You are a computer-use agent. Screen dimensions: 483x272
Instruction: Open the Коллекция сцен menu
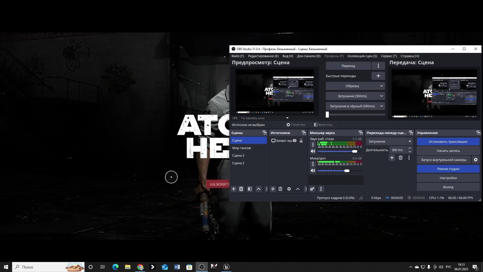[362, 56]
